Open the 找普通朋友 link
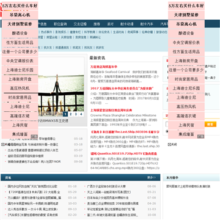Screen dimensions: 220x220 pos(62,48)
